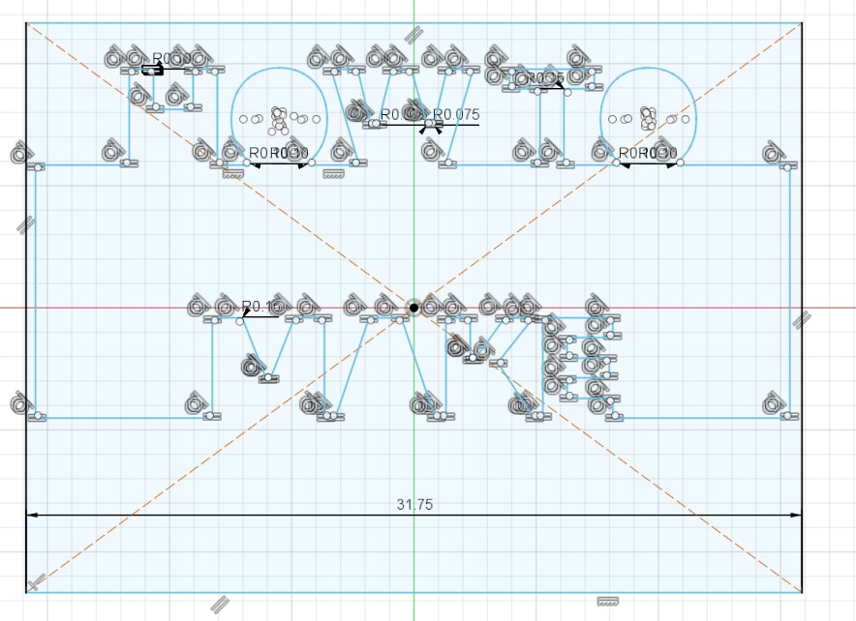The width and height of the screenshot is (856, 621).
Task: Click horizontal constraint icon on bottom rectangle edge
Action: [x=607, y=601]
